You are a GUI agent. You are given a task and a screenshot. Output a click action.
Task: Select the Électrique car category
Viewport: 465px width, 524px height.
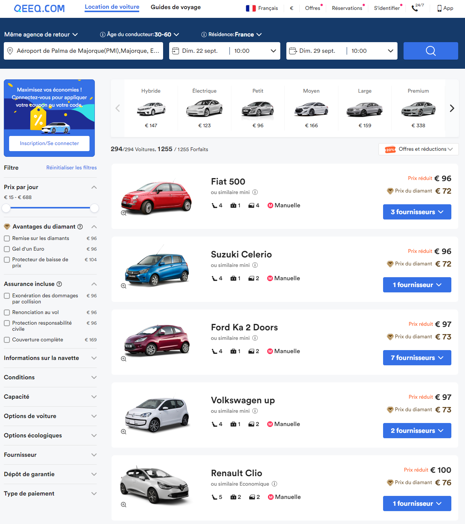pyautogui.click(x=204, y=108)
